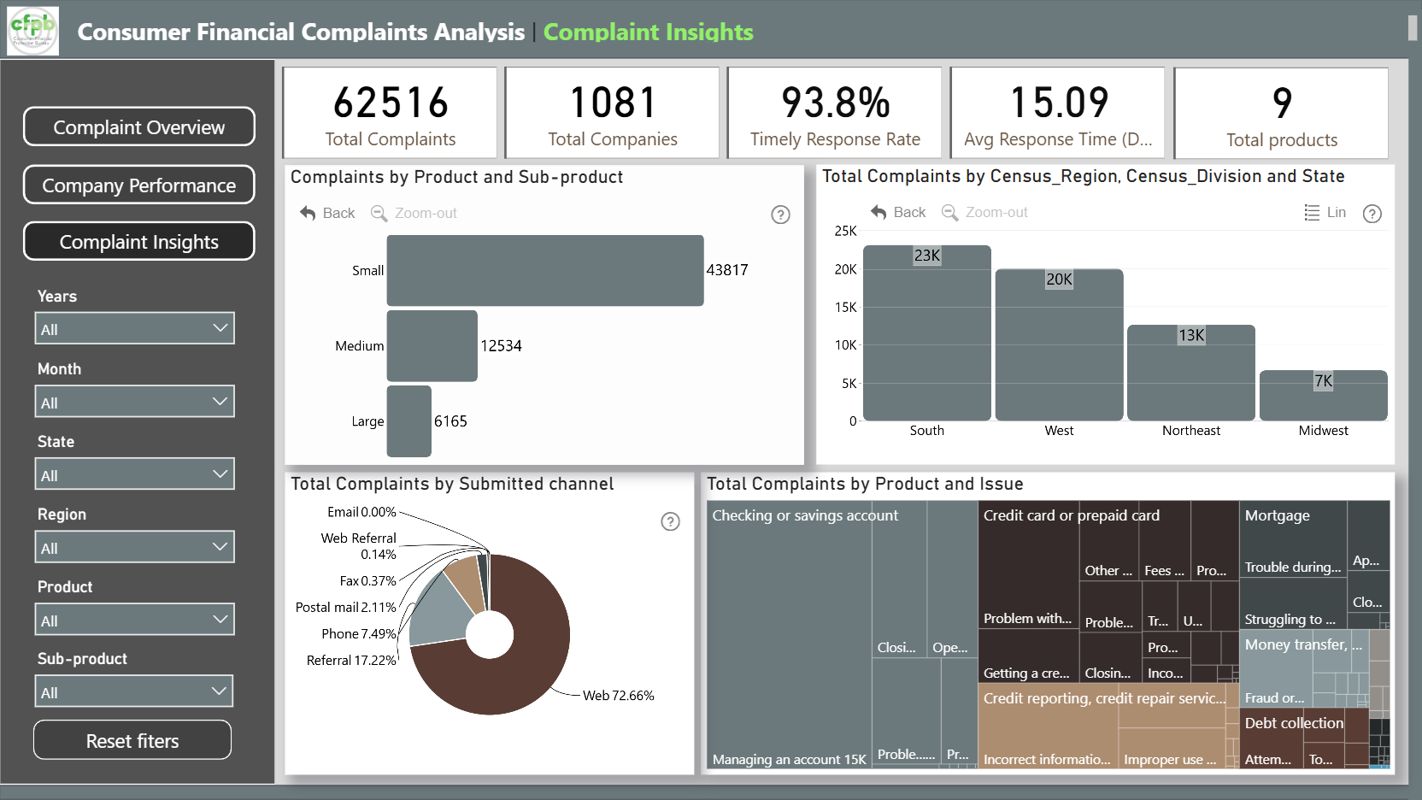Screen dimensions: 1422x800
Task: Expand the Month dropdown
Action: 134,402
